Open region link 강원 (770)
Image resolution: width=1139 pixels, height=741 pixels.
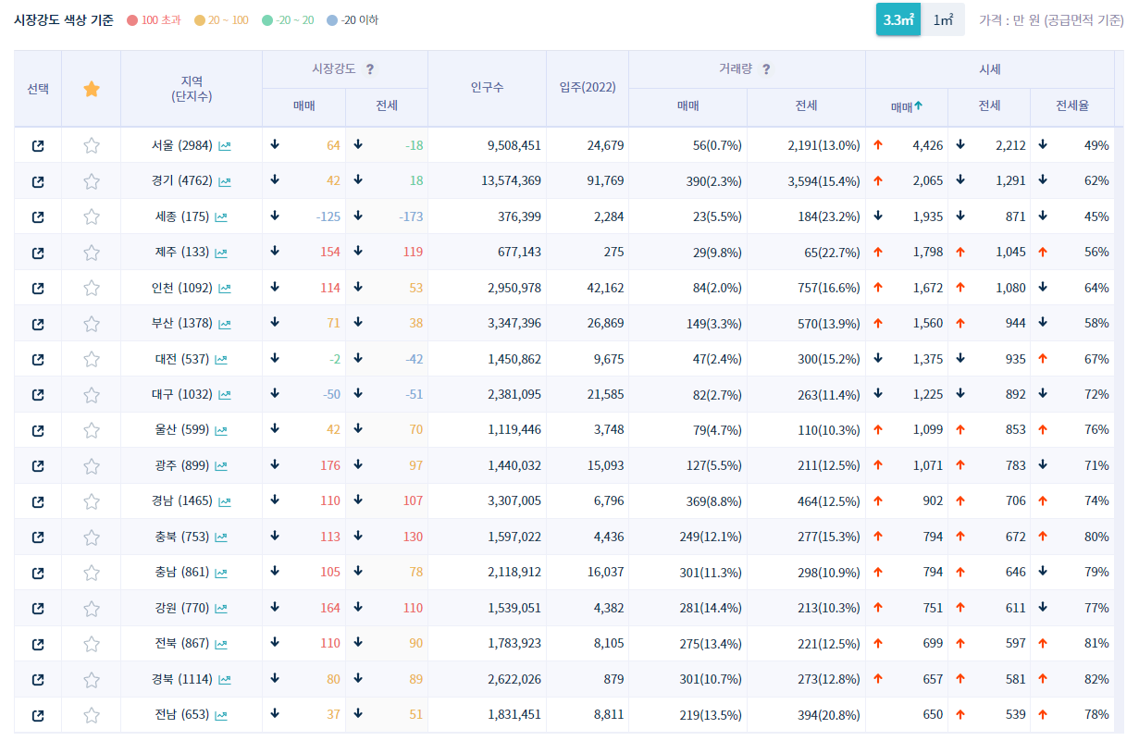[182, 609]
